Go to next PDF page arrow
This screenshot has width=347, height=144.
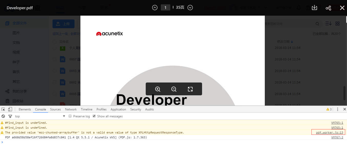tap(190, 8)
